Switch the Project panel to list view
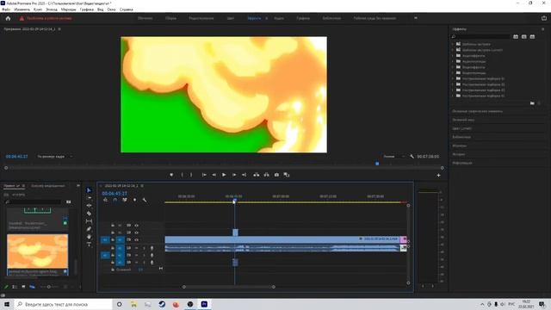This screenshot has height=310, width=551. tap(15, 287)
